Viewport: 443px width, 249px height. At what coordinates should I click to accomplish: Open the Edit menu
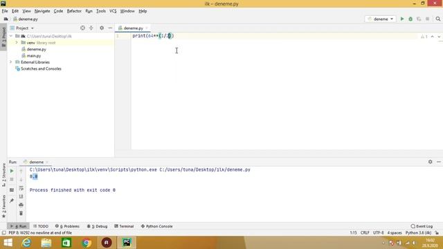tap(15, 11)
